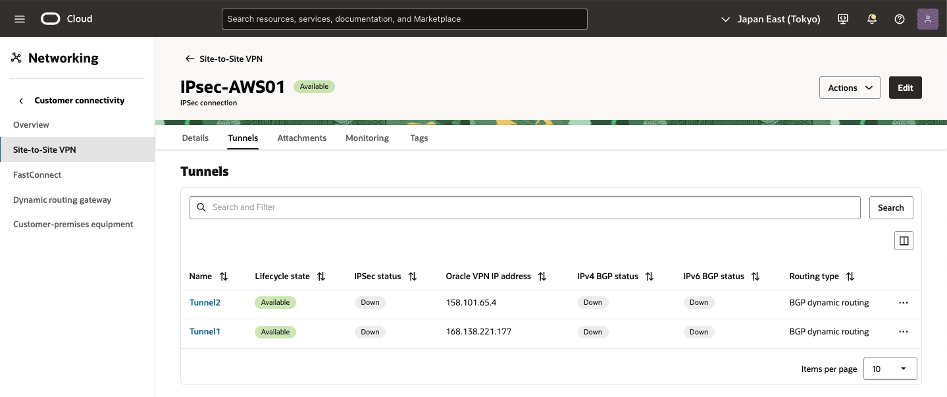Click the IPsec-AWS01 page heading
947x397 pixels.
[x=233, y=87]
